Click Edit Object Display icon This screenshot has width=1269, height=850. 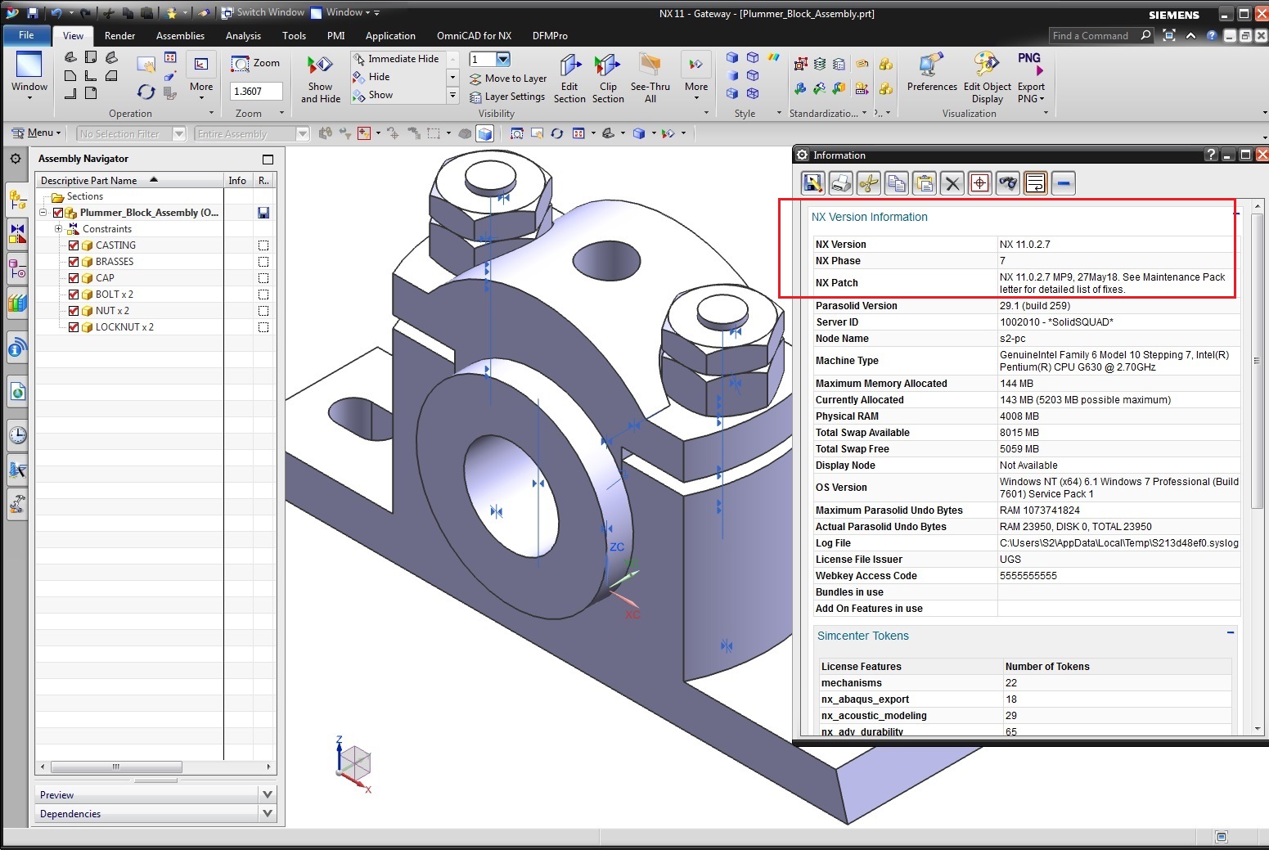(987, 79)
